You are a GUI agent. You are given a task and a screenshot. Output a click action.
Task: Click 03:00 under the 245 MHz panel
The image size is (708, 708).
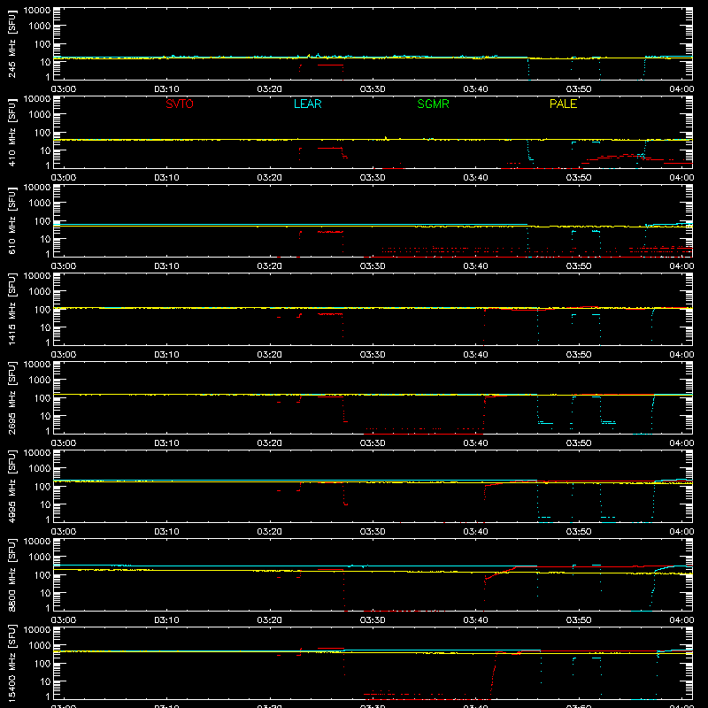[64, 89]
